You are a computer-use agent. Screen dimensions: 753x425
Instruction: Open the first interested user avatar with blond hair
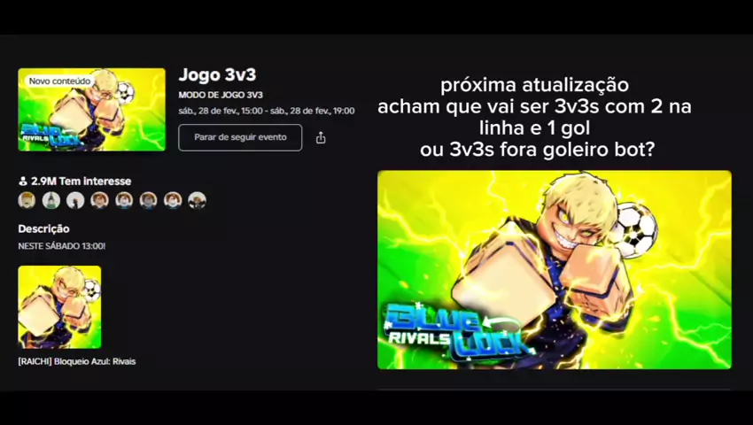tap(27, 200)
